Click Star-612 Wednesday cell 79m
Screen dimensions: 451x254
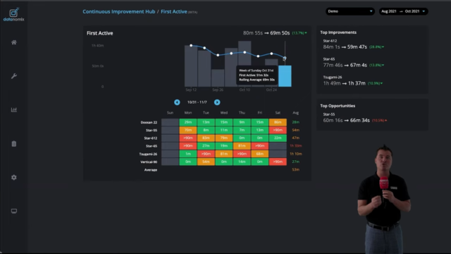coord(224,138)
